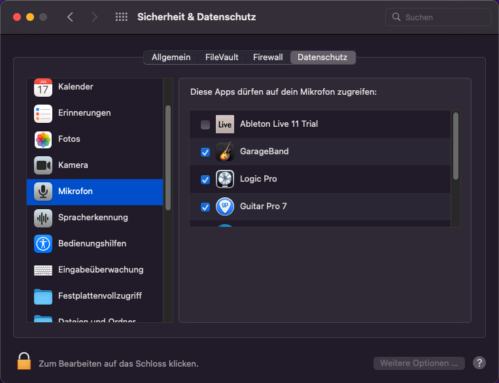
Task: Click the GarageBand guitar icon
Action: pyautogui.click(x=225, y=152)
